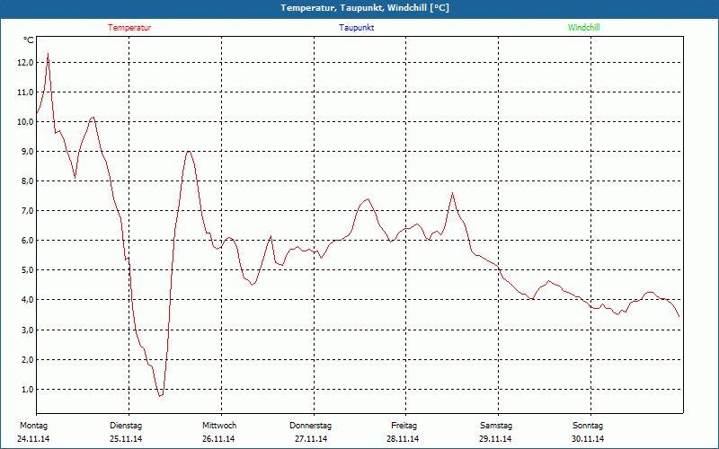
Task: Click the 26.11.14 date label
Action: coord(218,439)
